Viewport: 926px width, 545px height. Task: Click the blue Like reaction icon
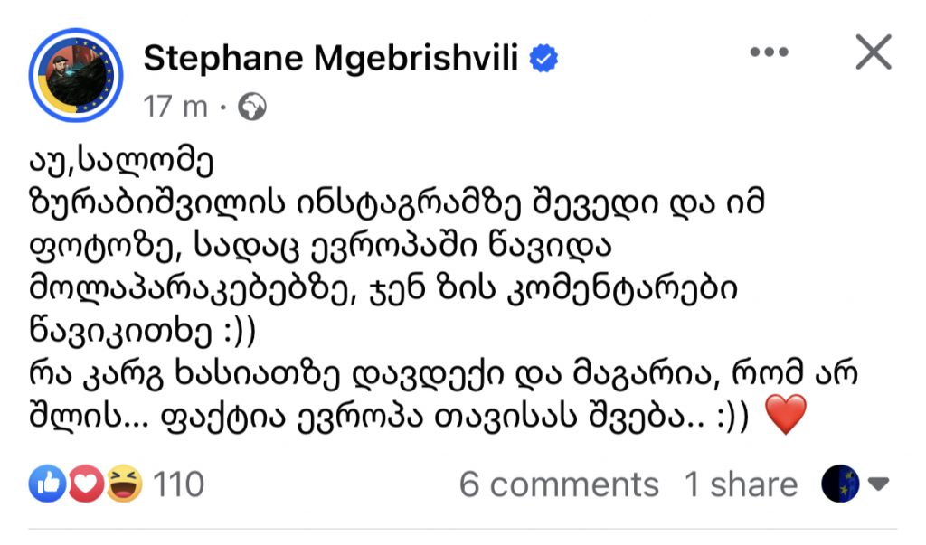pyautogui.click(x=47, y=485)
